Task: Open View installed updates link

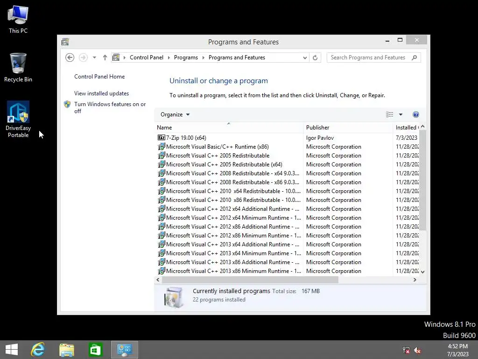Action: click(x=101, y=93)
